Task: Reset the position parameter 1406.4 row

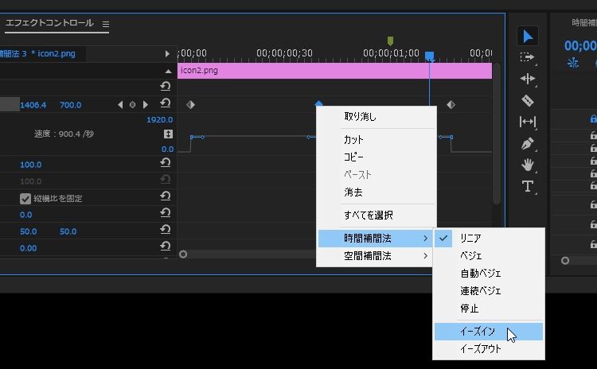Action: [x=166, y=104]
